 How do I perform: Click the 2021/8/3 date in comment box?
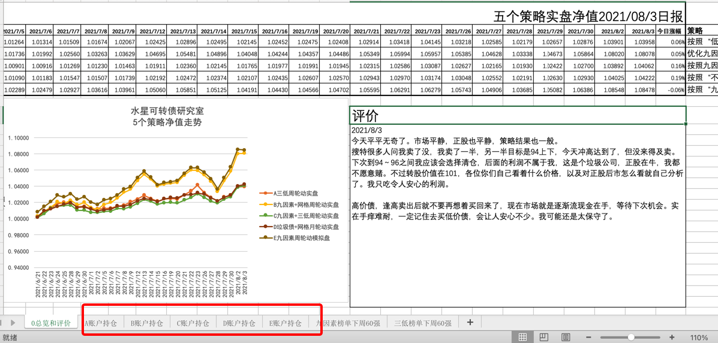coord(366,130)
